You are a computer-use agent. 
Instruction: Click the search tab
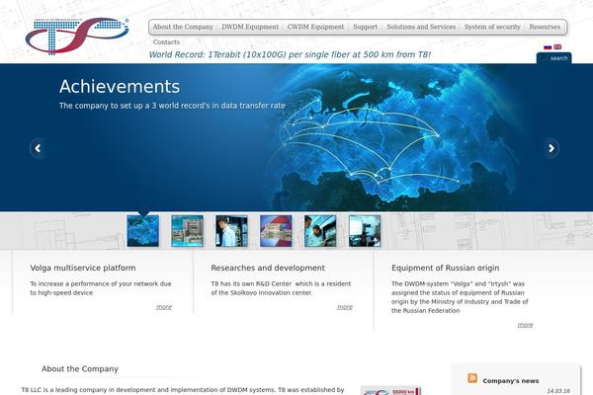pyautogui.click(x=554, y=58)
